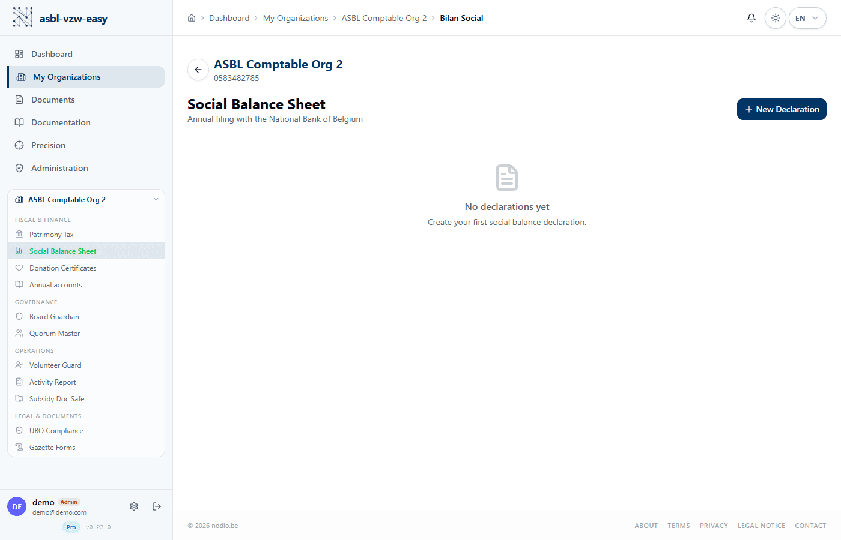This screenshot has width=841, height=540.
Task: Open user settings gear icon
Action: tap(134, 506)
